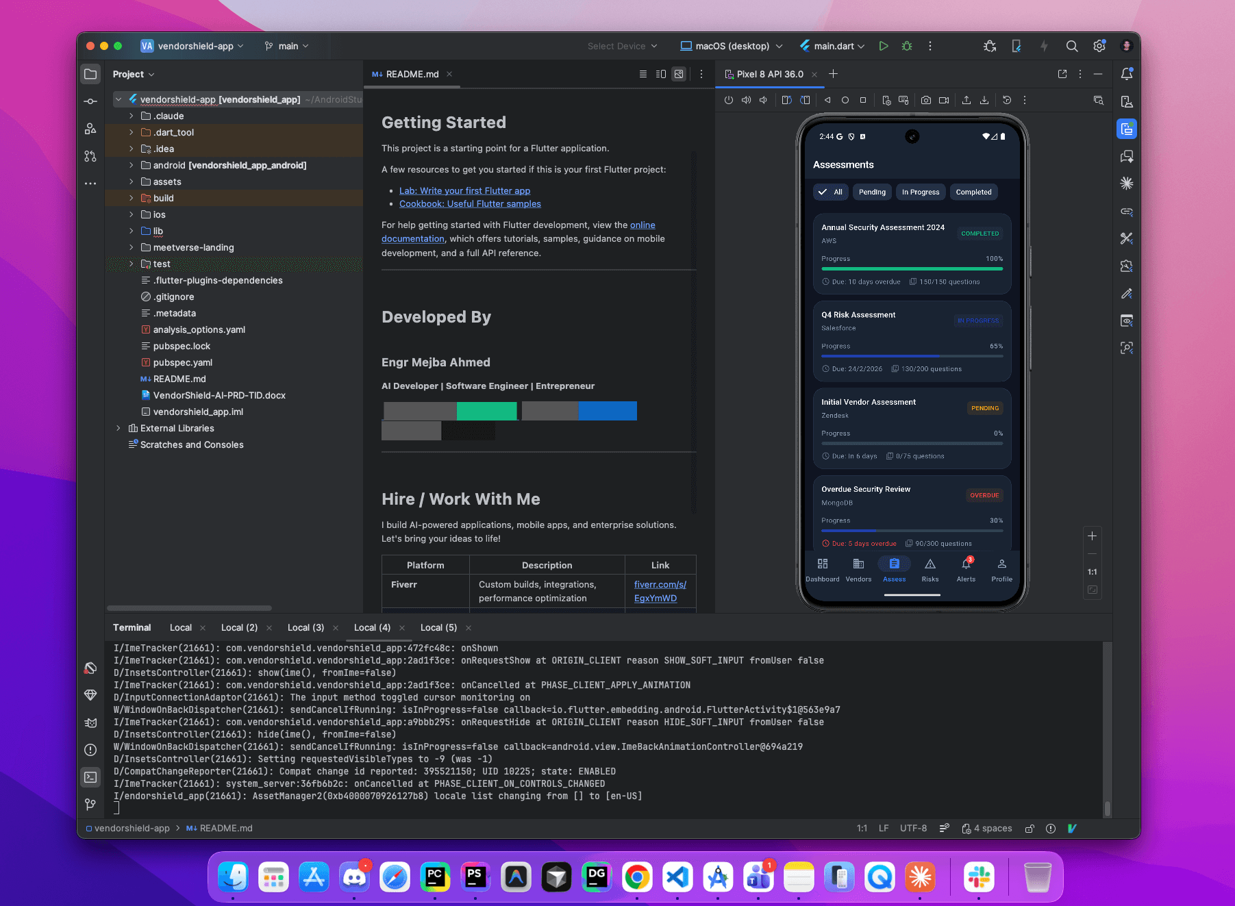The height and width of the screenshot is (906, 1235).
Task: Open pubspec.yaml in project tree
Action: pyautogui.click(x=182, y=362)
